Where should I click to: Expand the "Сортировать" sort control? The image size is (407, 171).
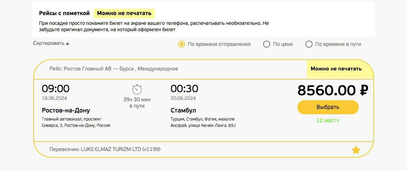pyautogui.click(x=51, y=43)
